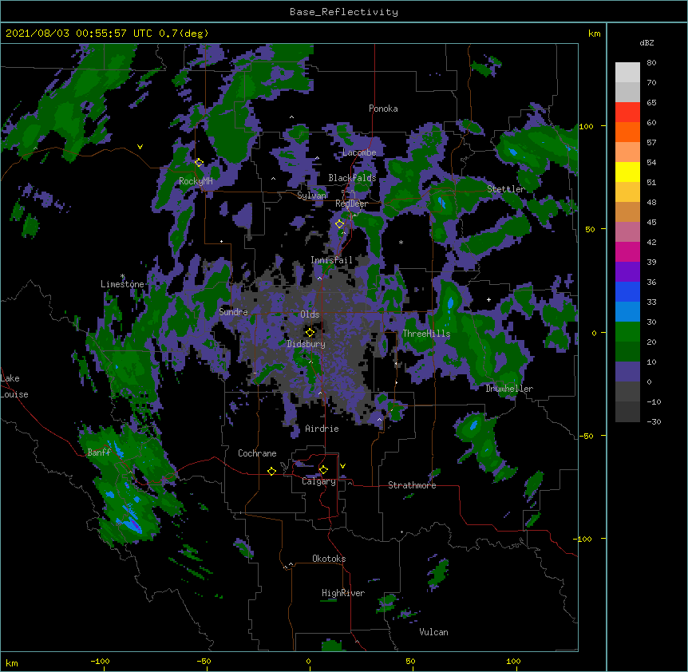The height and width of the screenshot is (672, 688).
Task: Pick the purple 39–36 dBZ legend swatch
Action: pos(627,272)
